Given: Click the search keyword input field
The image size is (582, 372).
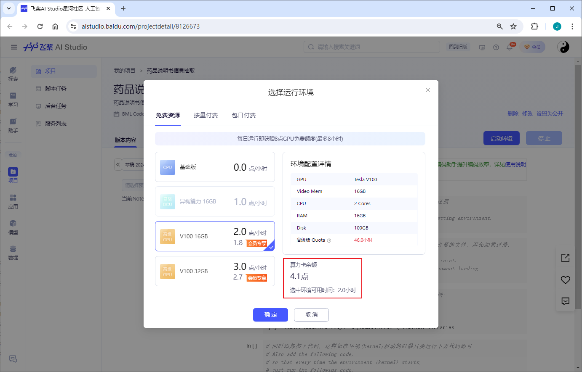Looking at the screenshot, I should coord(372,47).
